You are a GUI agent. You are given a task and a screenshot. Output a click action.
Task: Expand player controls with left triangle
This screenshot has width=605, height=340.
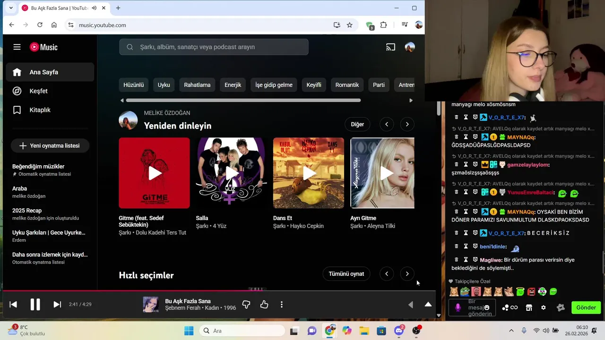[410, 305]
